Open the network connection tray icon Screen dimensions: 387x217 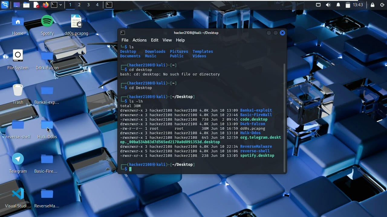tap(318, 5)
